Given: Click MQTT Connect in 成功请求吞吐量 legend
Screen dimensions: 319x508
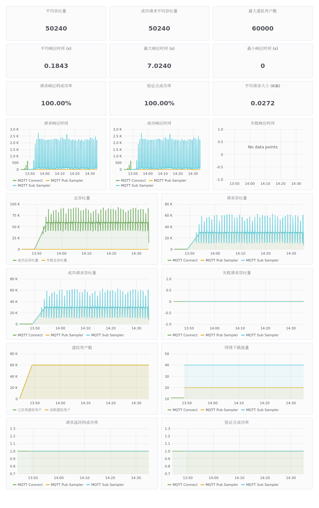Looking at the screenshot, I should pos(30,335).
